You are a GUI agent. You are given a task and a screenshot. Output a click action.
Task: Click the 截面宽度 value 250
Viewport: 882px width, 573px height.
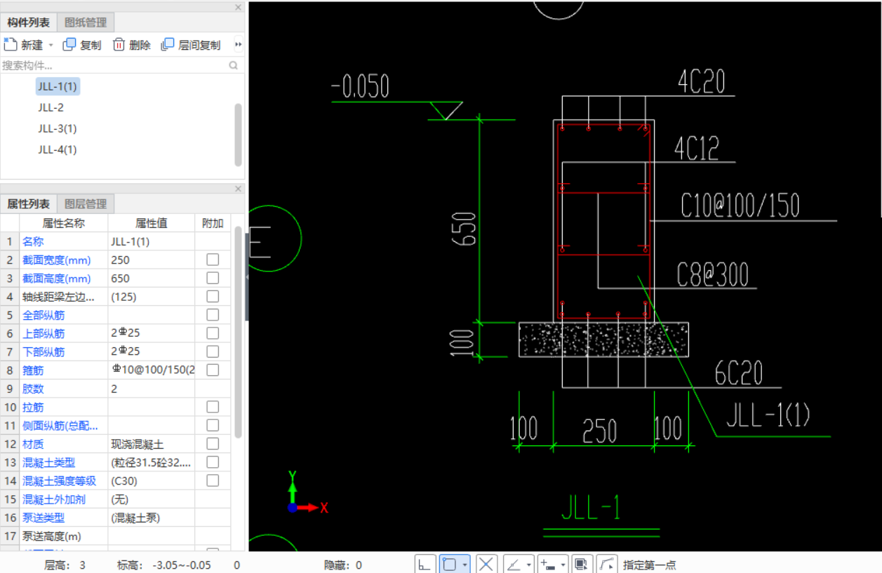(152, 259)
